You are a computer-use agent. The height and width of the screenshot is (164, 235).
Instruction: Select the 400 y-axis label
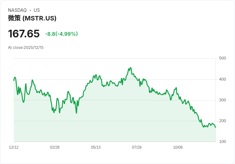223,79
